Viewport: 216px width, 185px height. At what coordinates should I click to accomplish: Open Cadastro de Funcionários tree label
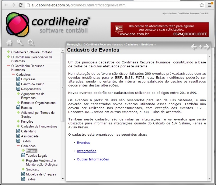39,126
